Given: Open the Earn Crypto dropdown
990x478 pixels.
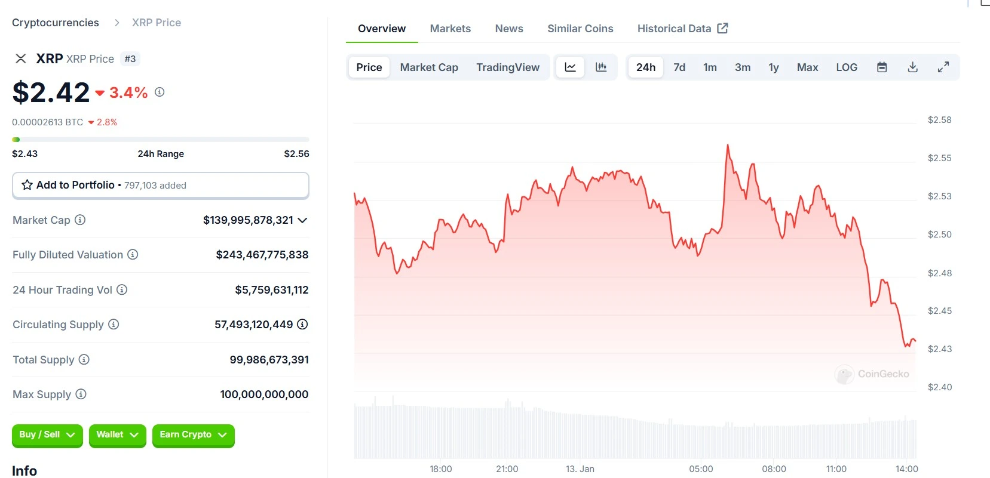Looking at the screenshot, I should tap(193, 435).
